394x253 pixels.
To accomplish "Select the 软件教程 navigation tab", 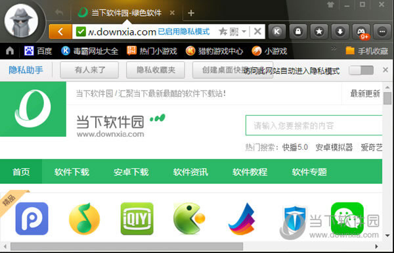I will click(250, 172).
